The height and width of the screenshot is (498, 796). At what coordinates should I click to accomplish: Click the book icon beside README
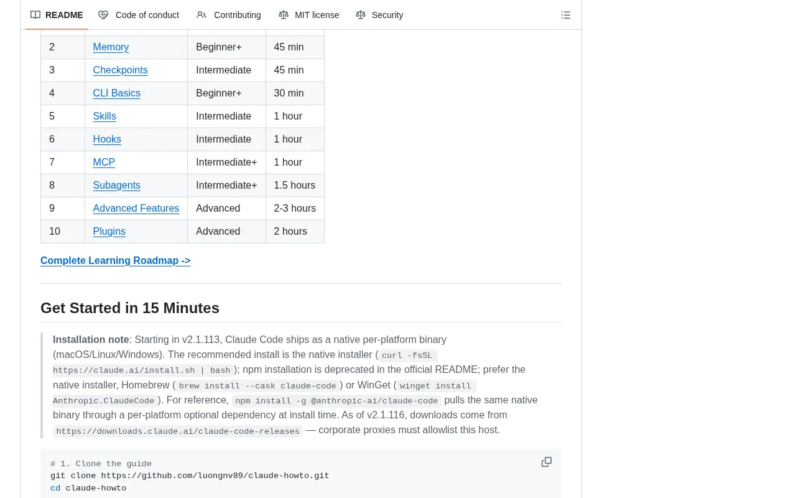pyautogui.click(x=35, y=15)
